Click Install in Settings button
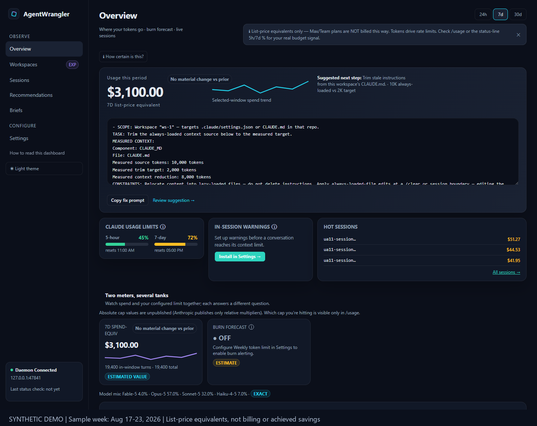 240,257
